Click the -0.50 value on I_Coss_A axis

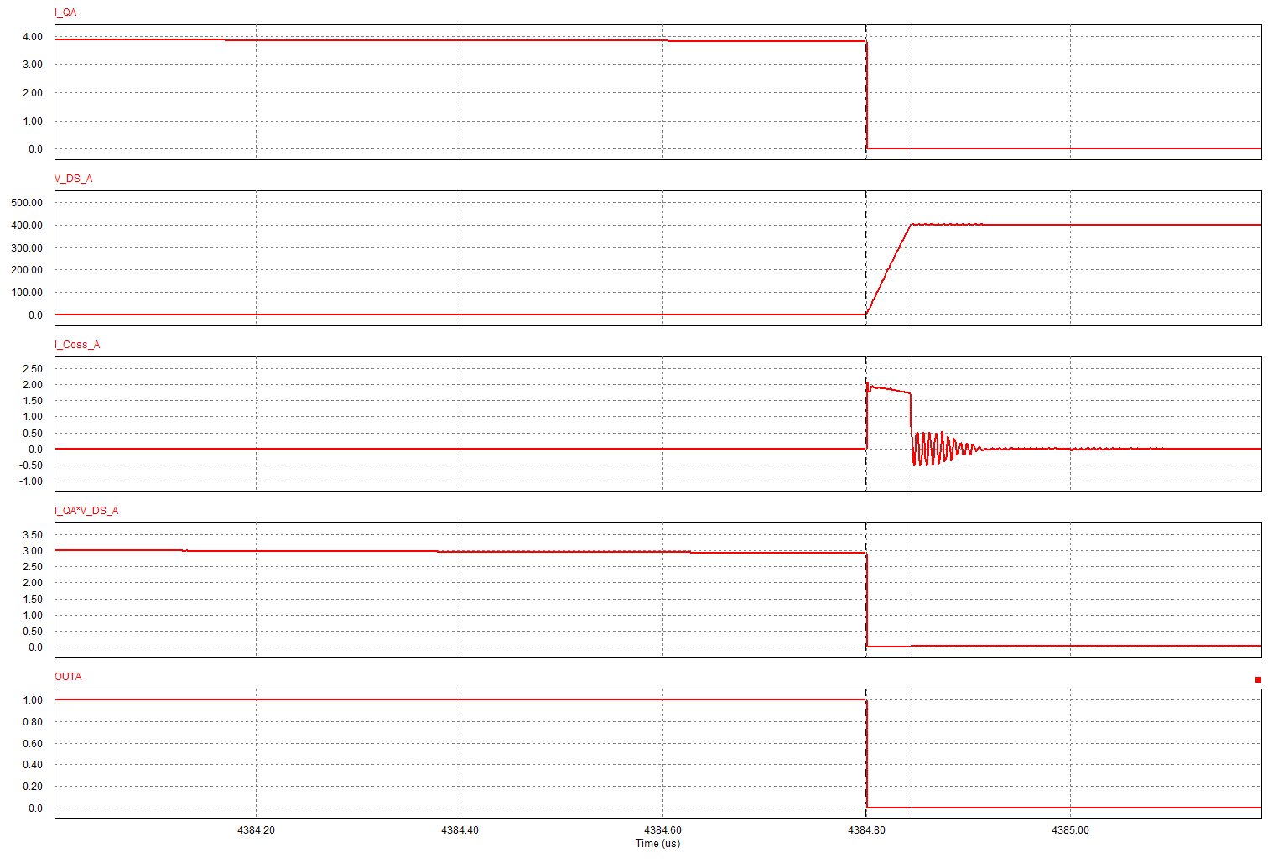pos(31,465)
